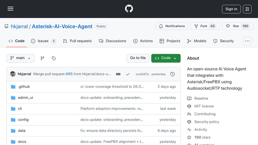Open the docs folder
Viewport: 258px width, 145px height.
(22, 142)
